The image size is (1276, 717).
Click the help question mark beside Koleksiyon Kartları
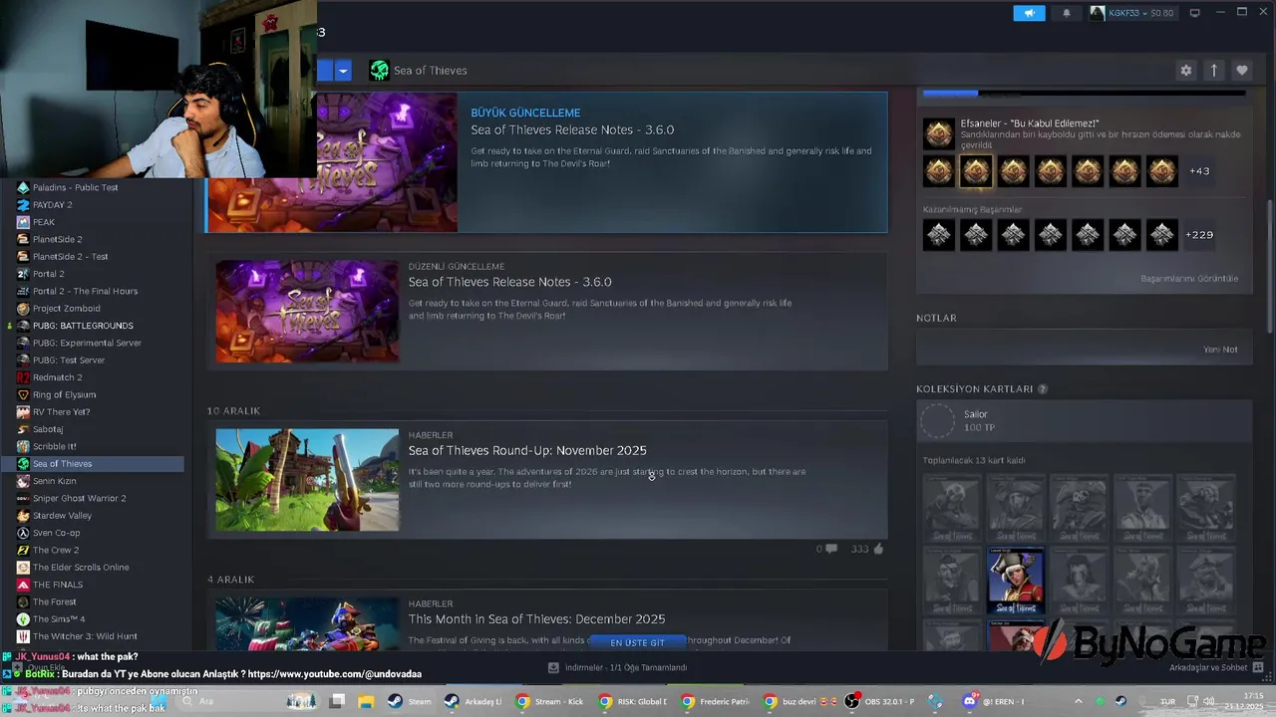coord(1043,389)
